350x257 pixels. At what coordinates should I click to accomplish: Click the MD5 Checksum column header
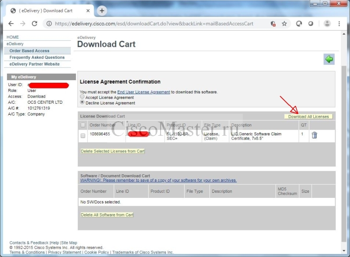pos(287,191)
